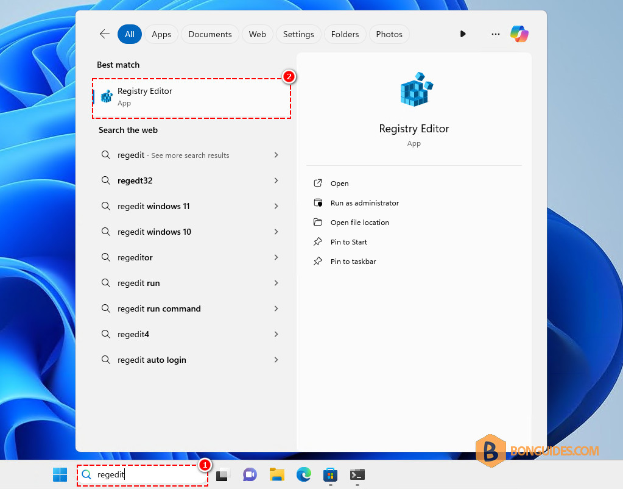Image resolution: width=623 pixels, height=489 pixels.
Task: Select Pin to taskbar
Action: tap(353, 262)
